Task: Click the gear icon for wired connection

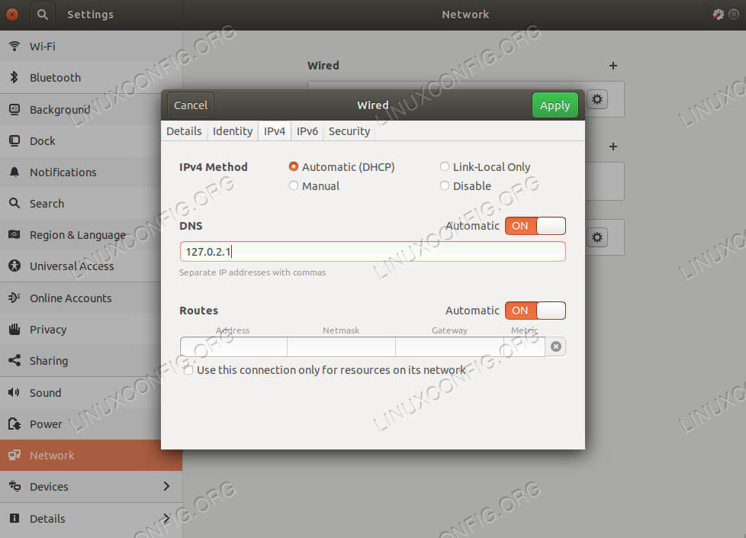Action: pos(597,99)
